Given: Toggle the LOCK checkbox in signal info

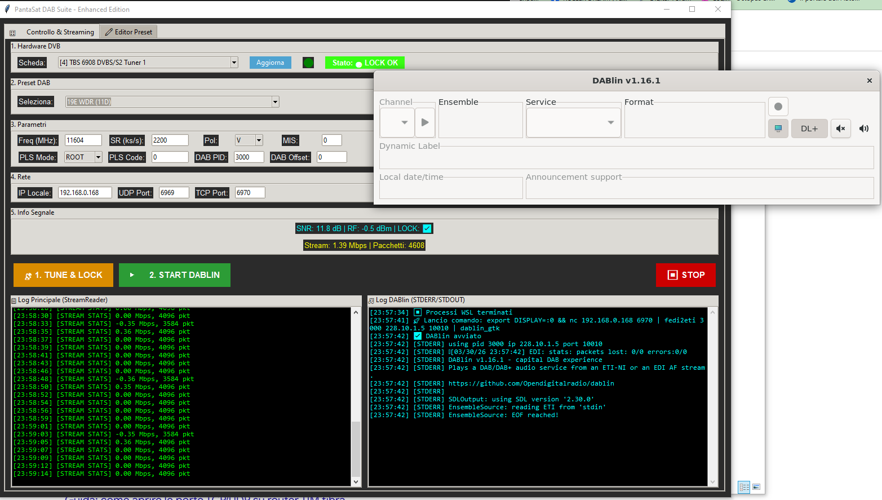Looking at the screenshot, I should tap(427, 228).
